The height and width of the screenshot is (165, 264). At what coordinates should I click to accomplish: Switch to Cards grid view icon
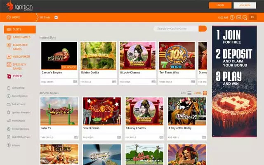[x=205, y=93]
